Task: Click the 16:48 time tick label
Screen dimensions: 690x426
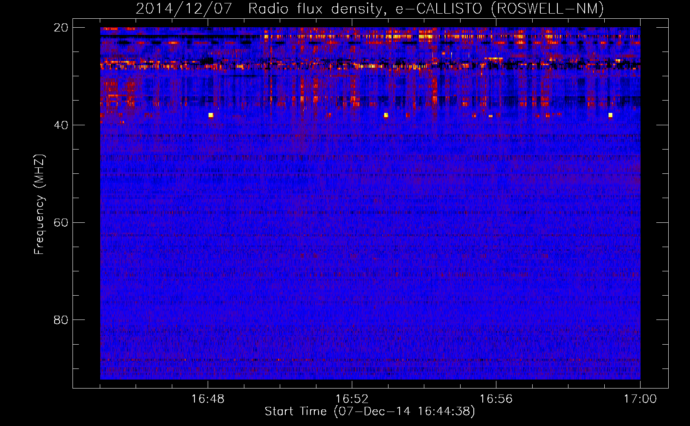Action: click(208, 399)
